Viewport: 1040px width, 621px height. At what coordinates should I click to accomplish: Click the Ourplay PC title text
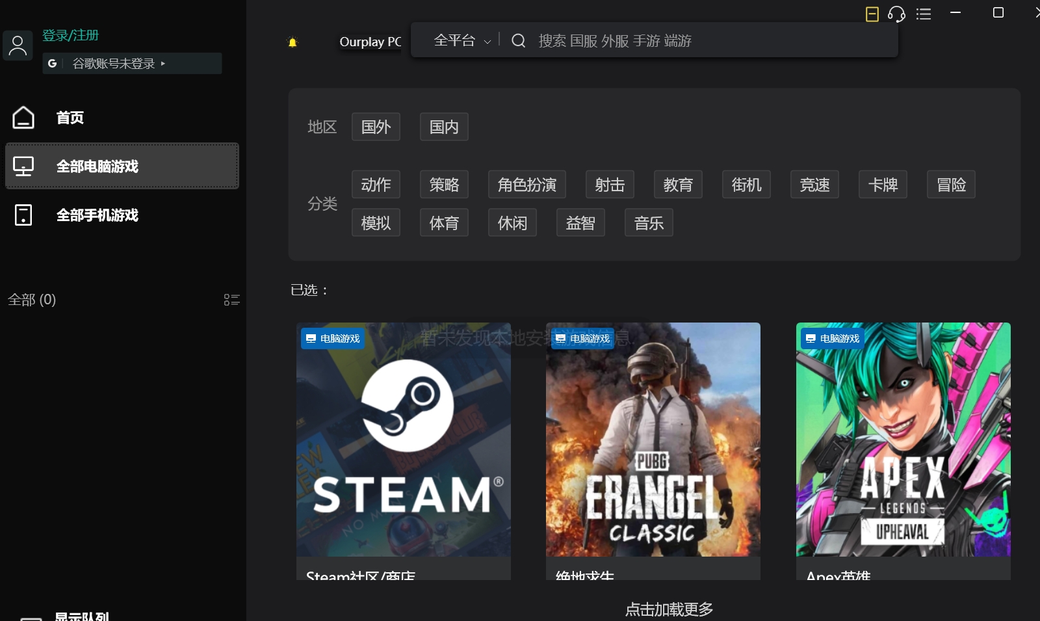click(x=370, y=42)
